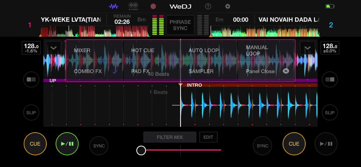Toggle deck 1 beat jump pad icon
Screen dimensions: 361x167
pyautogui.click(x=31, y=80)
